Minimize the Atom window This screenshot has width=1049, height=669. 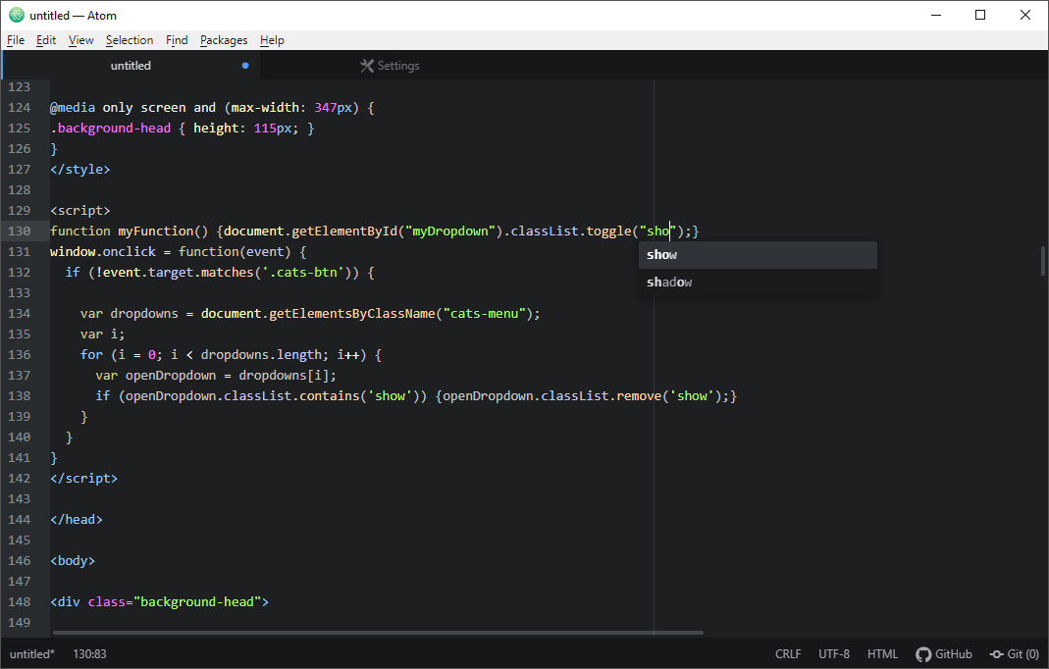pyautogui.click(x=936, y=15)
